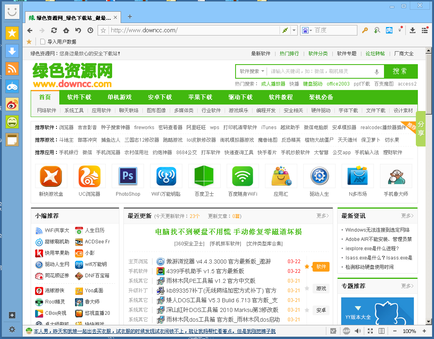Open browser settings gear in the sidebar

12,329
